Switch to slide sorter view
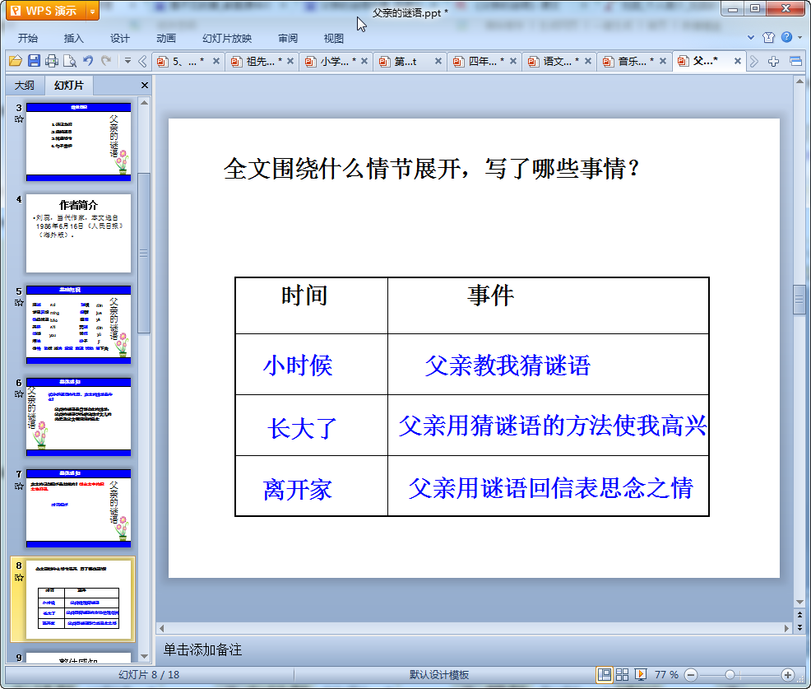The image size is (811, 689). 623,674
